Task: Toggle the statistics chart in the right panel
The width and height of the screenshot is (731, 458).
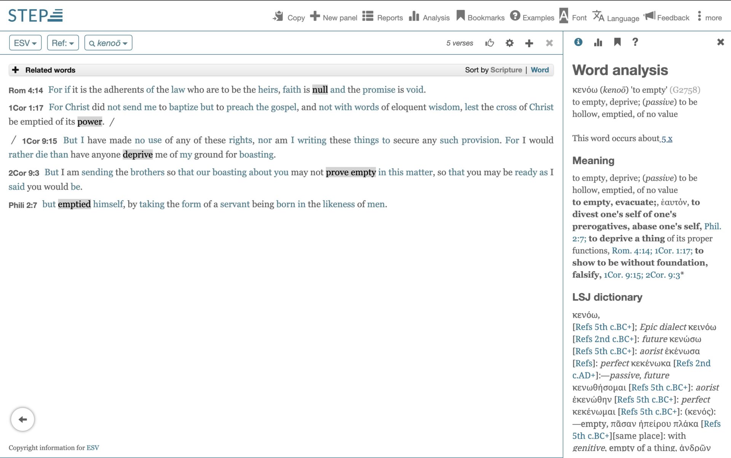Action: pyautogui.click(x=597, y=42)
